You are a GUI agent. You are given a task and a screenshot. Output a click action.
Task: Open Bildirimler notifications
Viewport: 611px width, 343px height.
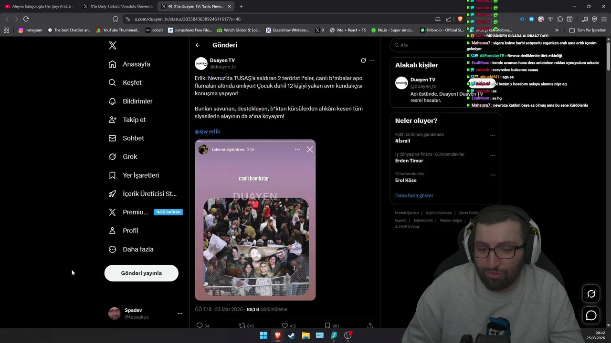(x=131, y=101)
